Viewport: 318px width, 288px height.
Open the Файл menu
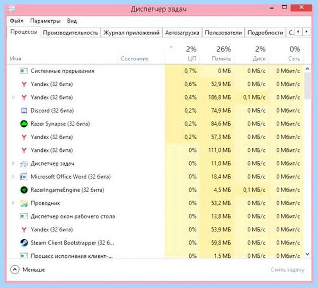tap(16, 21)
